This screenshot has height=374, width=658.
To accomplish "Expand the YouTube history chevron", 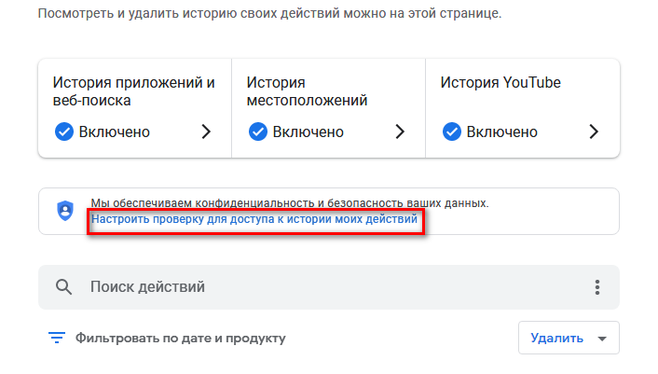I will pos(594,132).
